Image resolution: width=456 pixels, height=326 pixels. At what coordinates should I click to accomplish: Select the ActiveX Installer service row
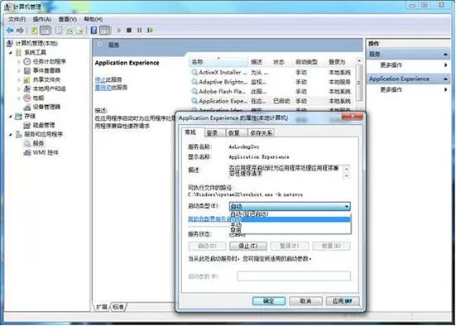coord(271,73)
